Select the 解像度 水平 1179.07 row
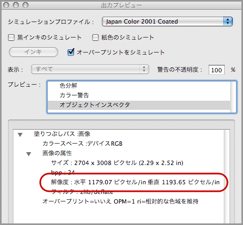The image size is (243, 225). click(135, 182)
